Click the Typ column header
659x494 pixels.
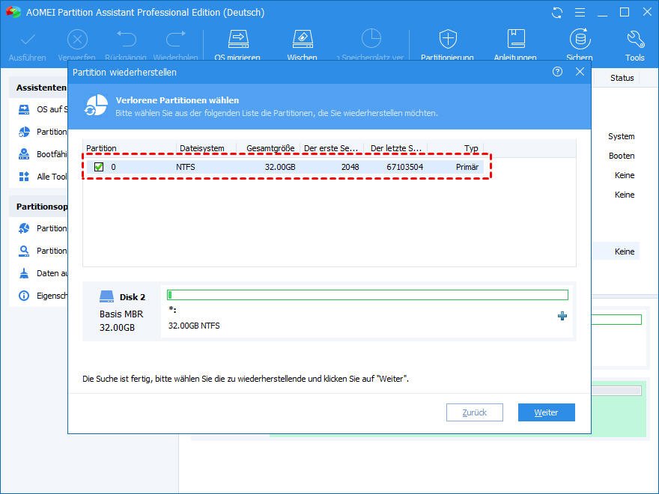[455, 148]
